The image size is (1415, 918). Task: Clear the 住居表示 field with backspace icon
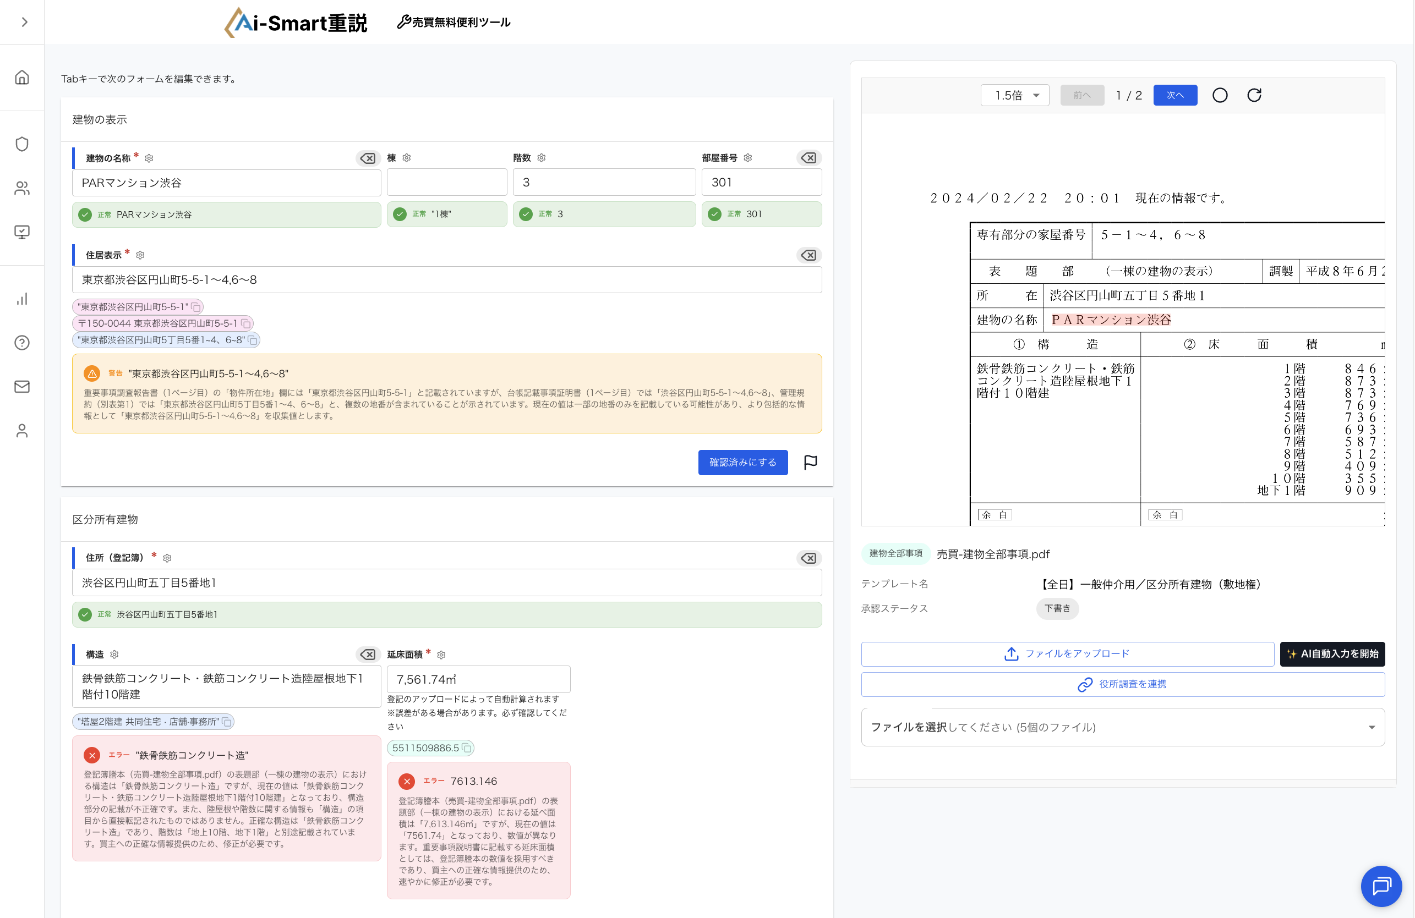click(x=808, y=255)
